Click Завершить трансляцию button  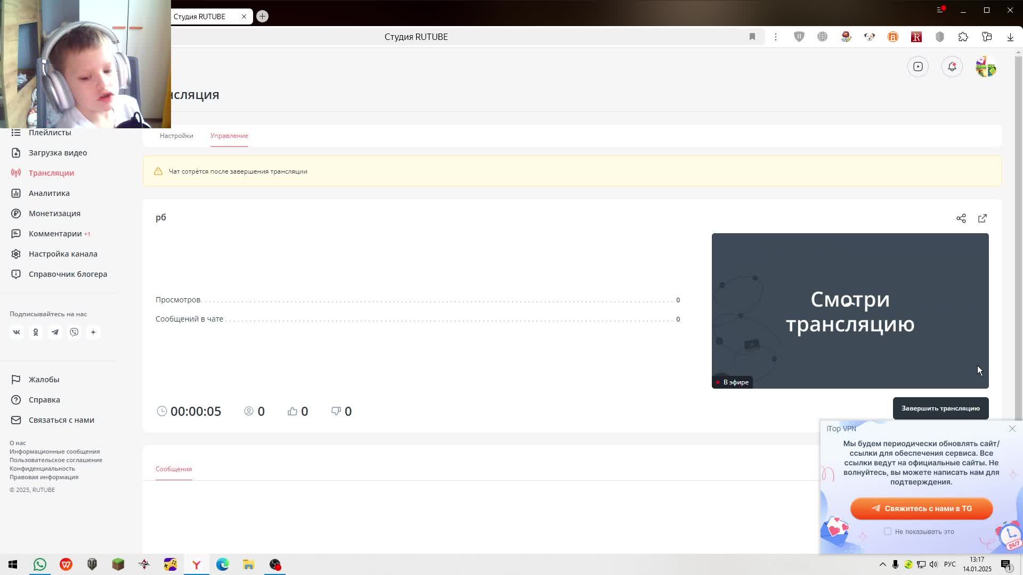pyautogui.click(x=940, y=408)
